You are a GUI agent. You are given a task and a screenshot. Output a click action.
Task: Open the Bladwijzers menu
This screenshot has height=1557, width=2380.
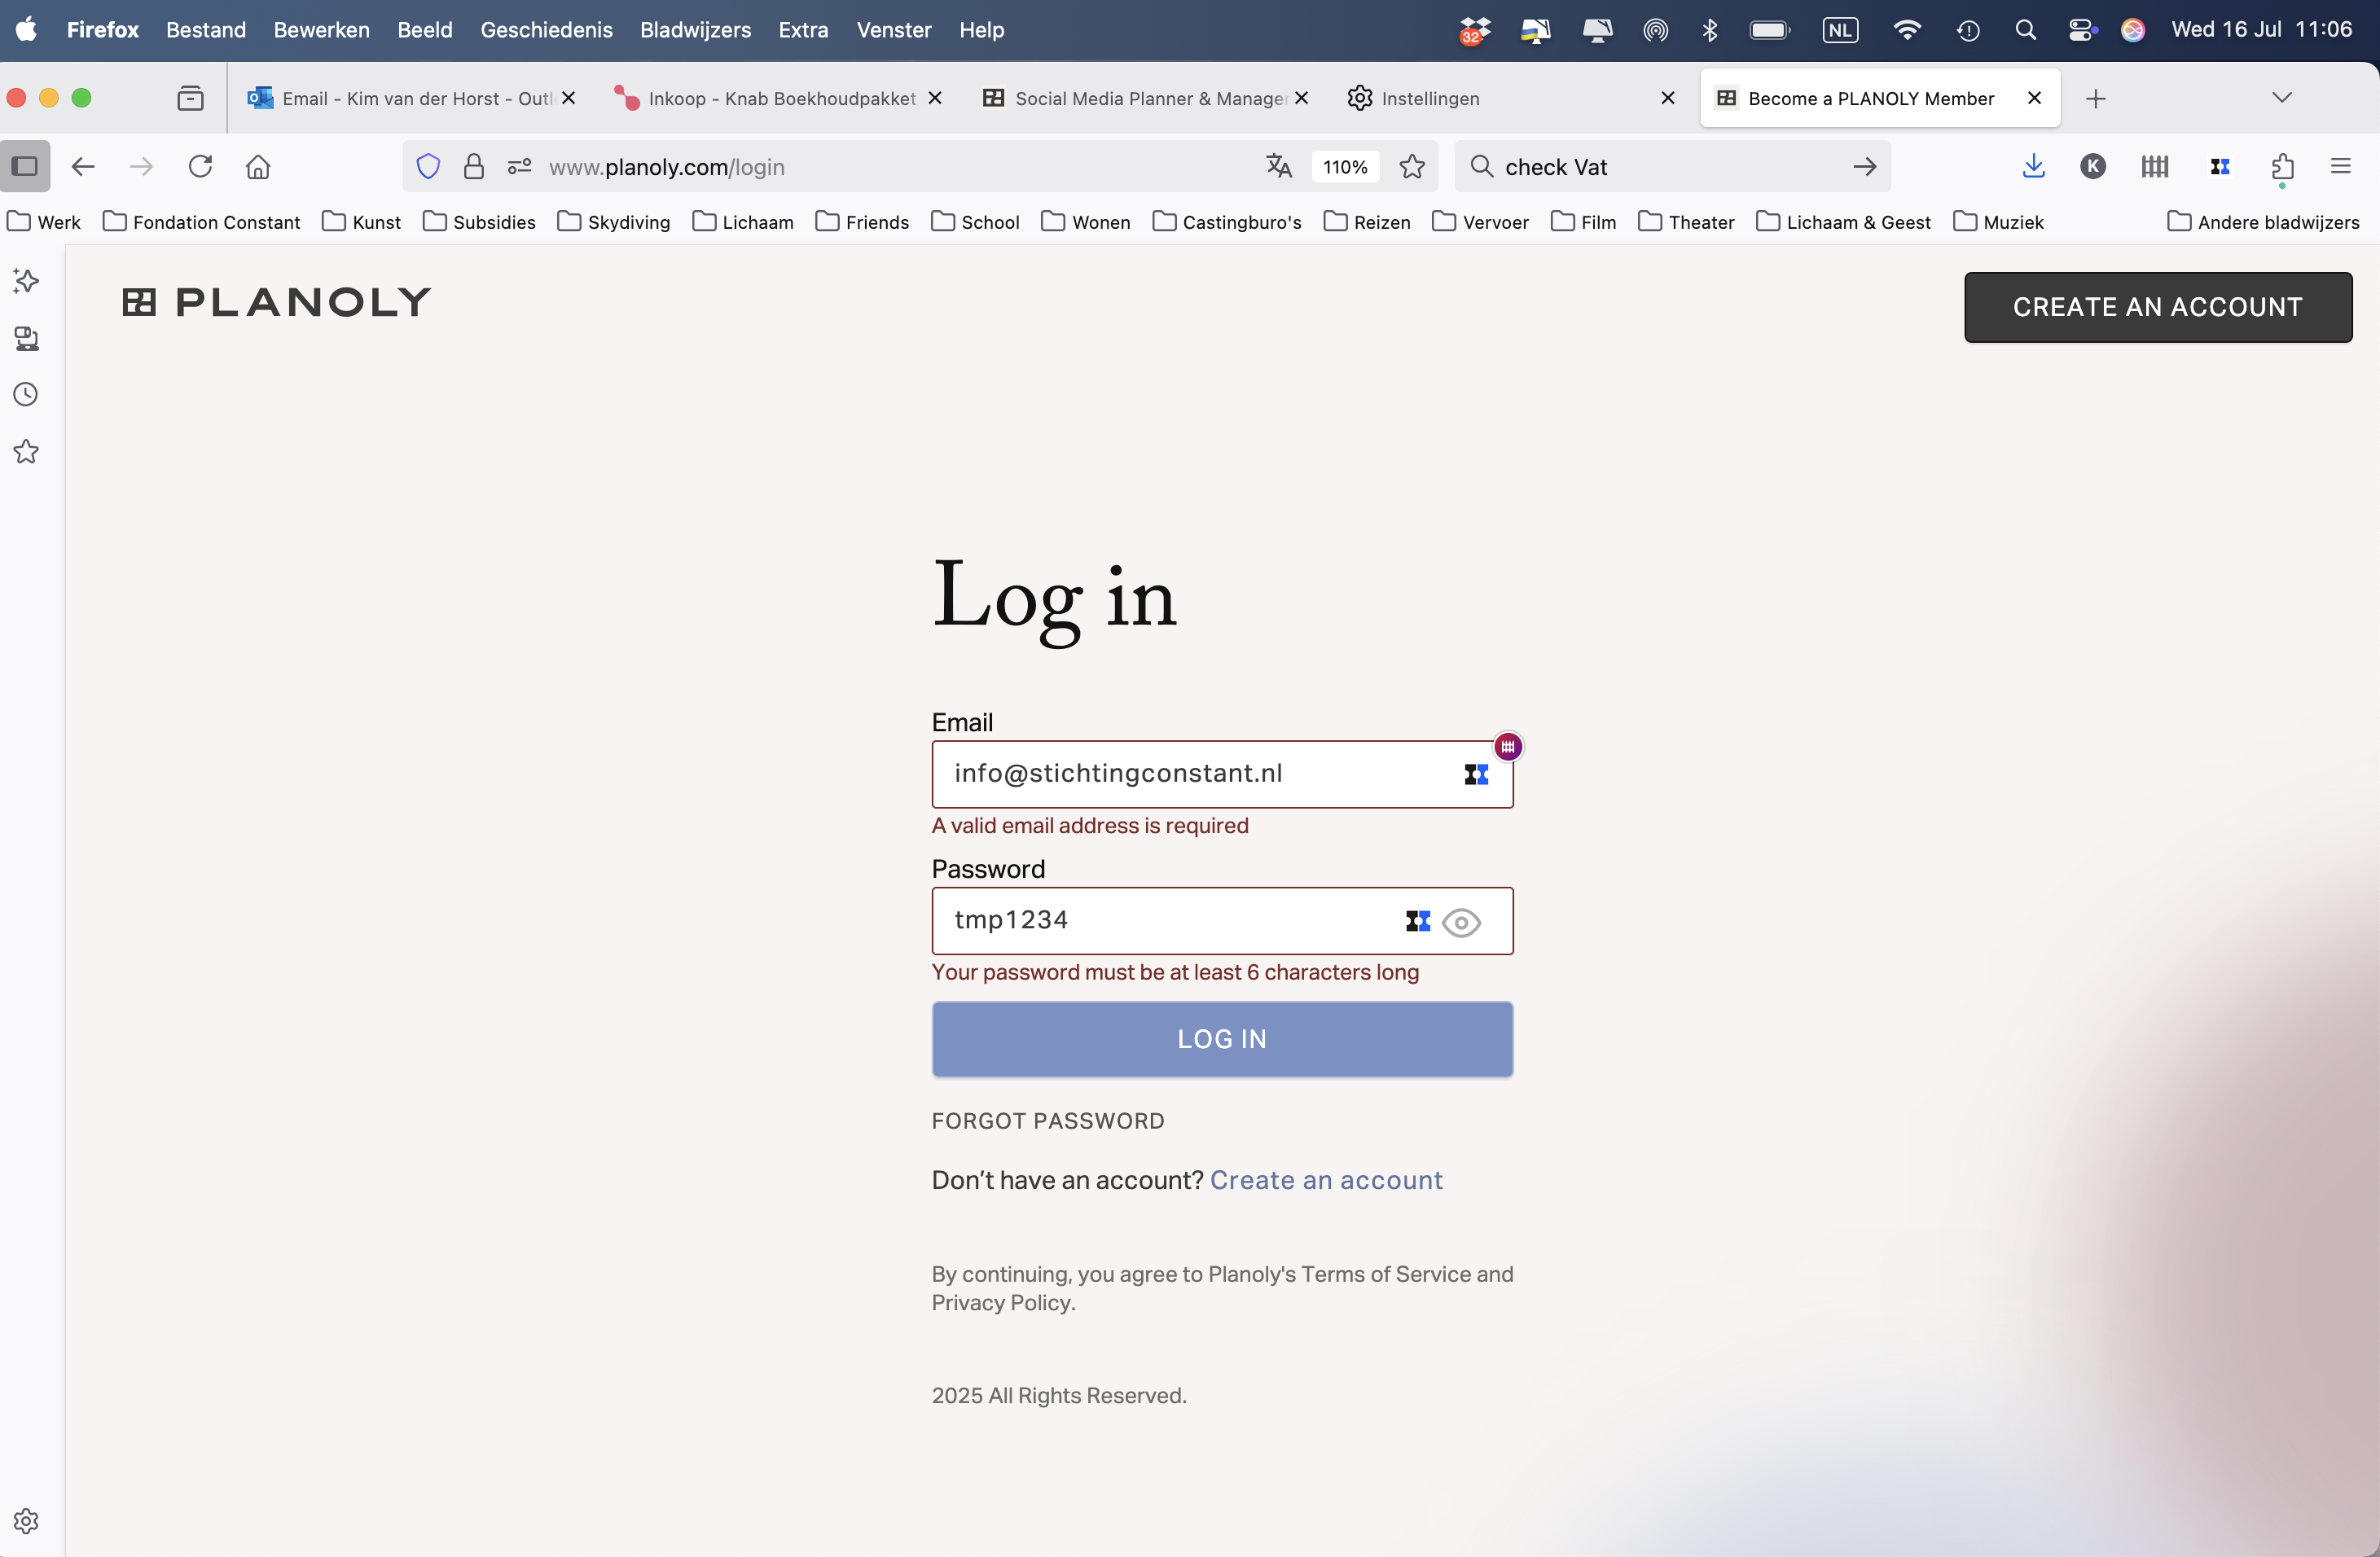click(695, 30)
